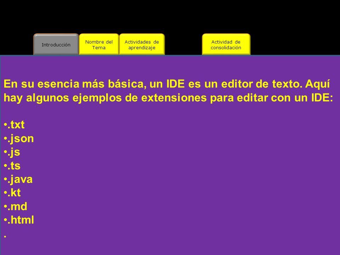This screenshot has width=340, height=255.
Task: Click the '.json' bullet item
Action: (x=19, y=139)
